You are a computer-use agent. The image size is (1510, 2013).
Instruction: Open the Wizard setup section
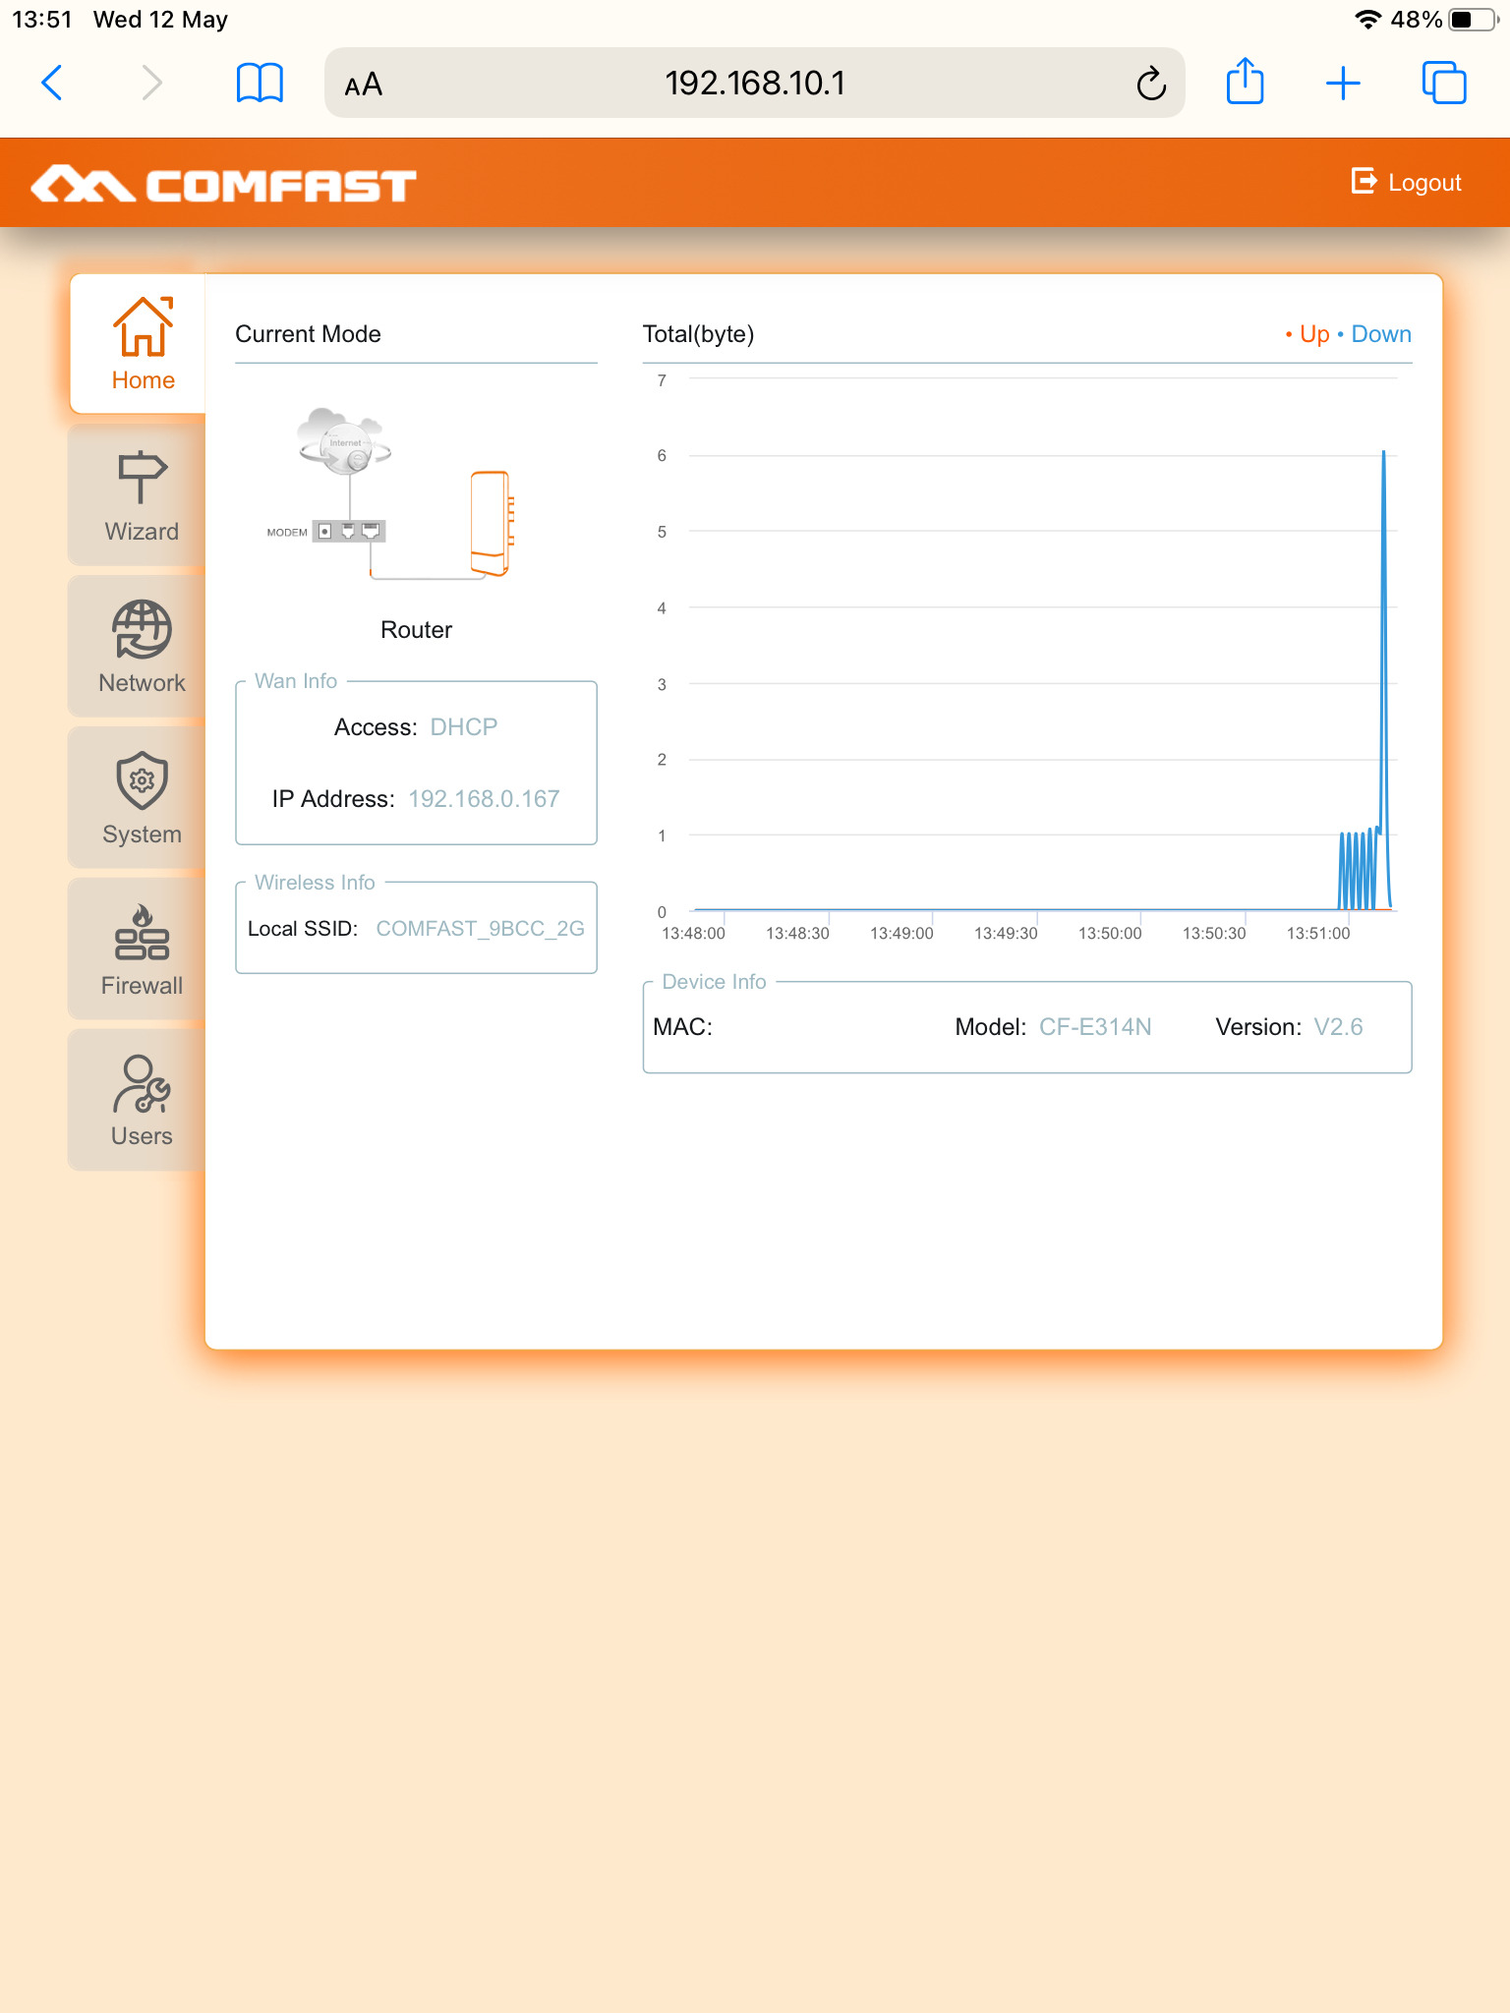point(142,495)
